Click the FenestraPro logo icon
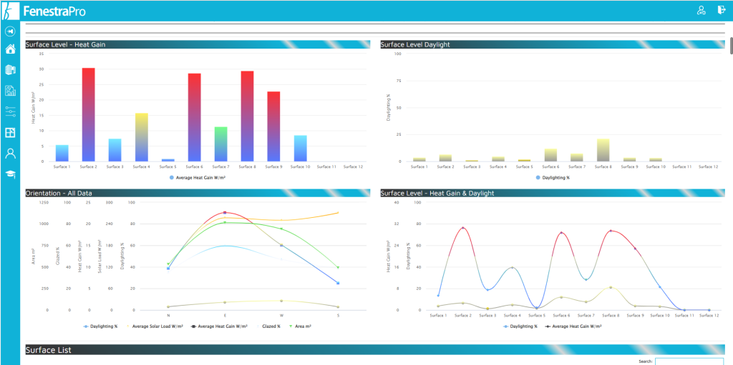 tap(10, 11)
